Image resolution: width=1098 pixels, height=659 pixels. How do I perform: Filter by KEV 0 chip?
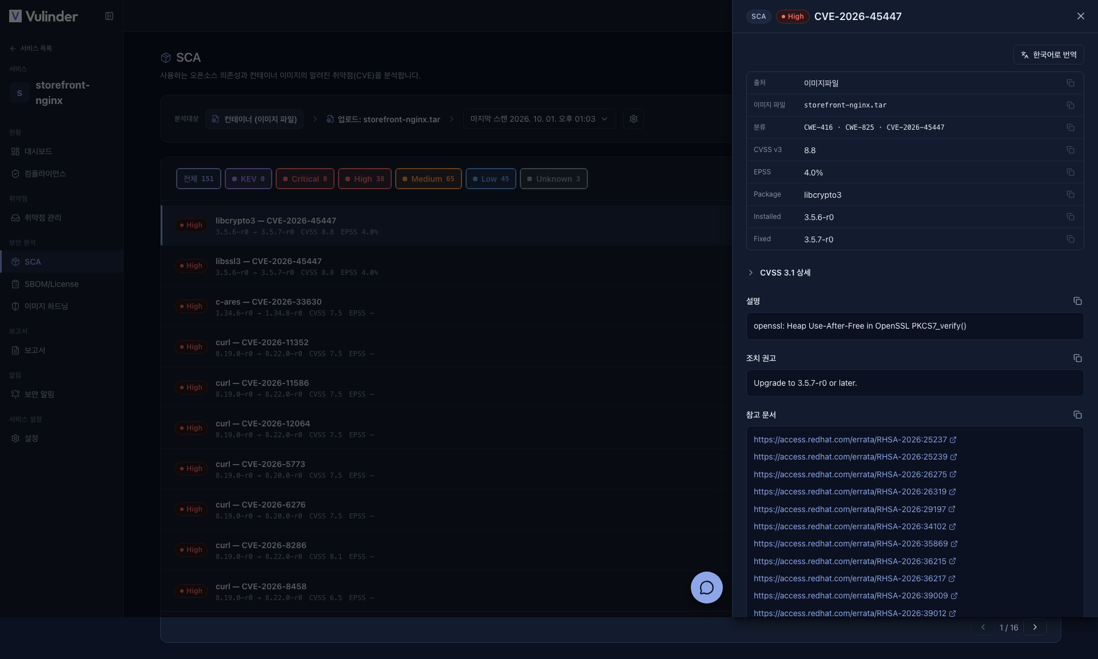click(x=248, y=179)
